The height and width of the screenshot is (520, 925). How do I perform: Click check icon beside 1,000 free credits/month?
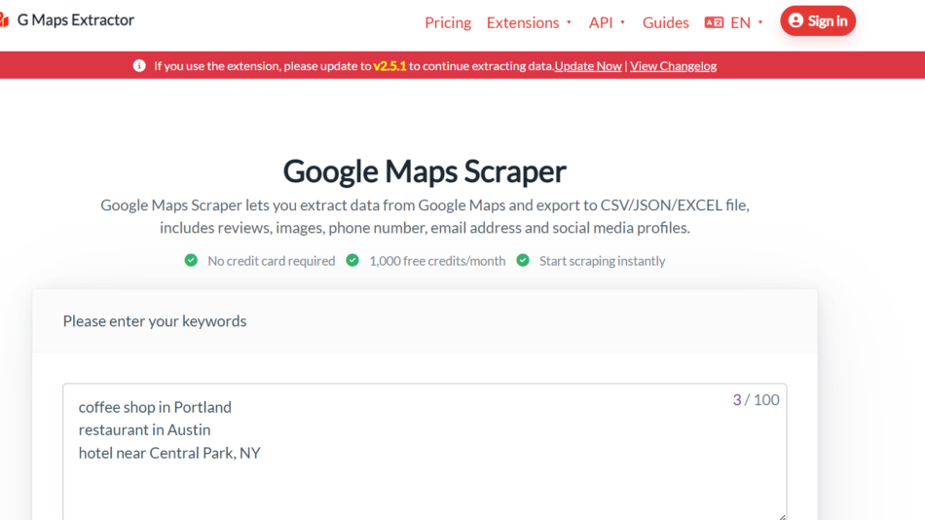[x=352, y=260]
